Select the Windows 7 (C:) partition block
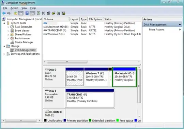This screenshot has width=184, height=129. [x=96, y=77]
